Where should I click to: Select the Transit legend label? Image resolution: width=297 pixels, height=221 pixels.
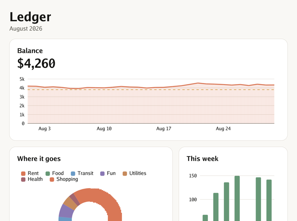(x=86, y=173)
